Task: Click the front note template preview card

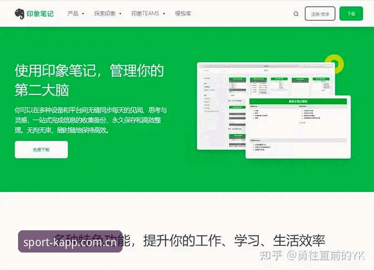Action: (x=298, y=127)
